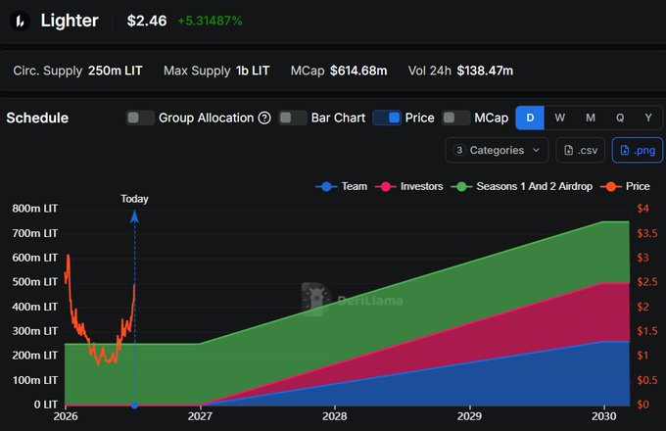Image resolution: width=666 pixels, height=431 pixels.
Task: Enable the Bar Chart switch
Action: (x=293, y=118)
